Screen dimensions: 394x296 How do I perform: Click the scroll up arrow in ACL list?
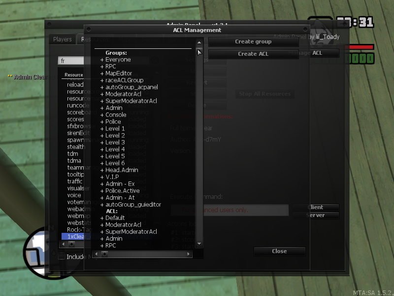[x=199, y=52]
